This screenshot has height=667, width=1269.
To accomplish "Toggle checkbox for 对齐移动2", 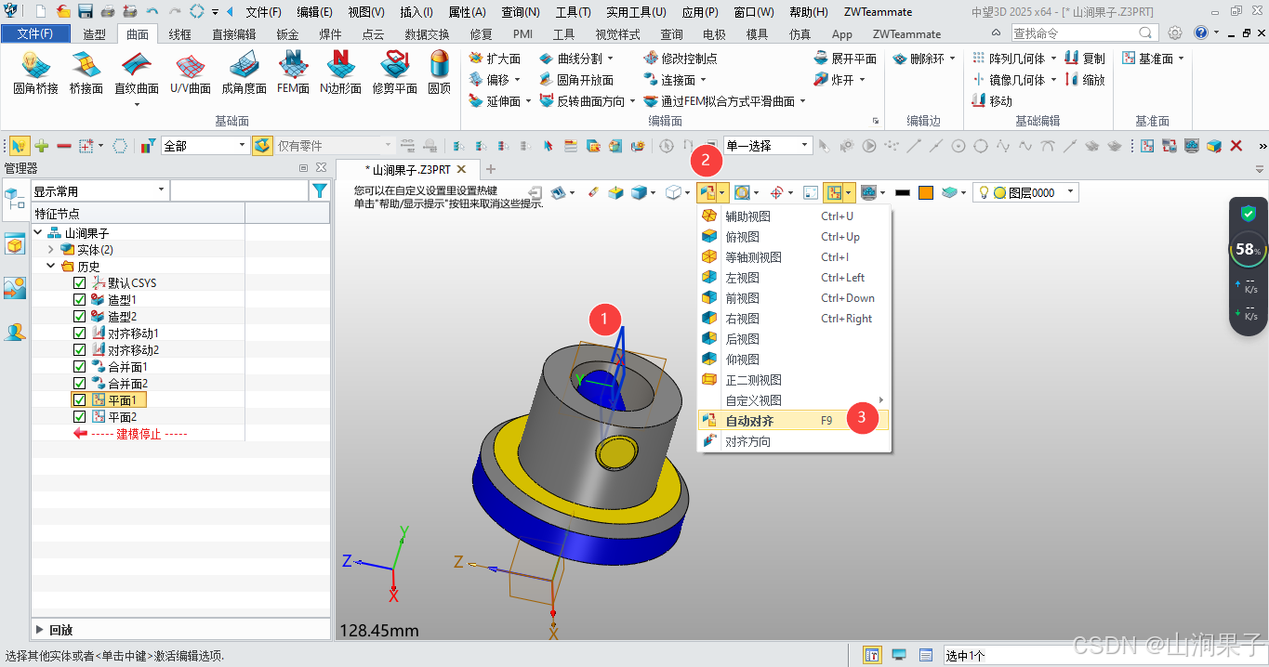I will [79, 349].
